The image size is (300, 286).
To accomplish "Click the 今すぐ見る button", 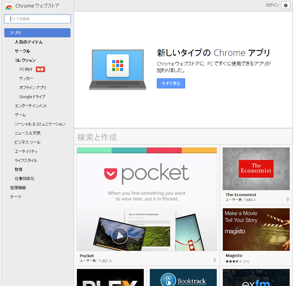I will click(x=171, y=83).
